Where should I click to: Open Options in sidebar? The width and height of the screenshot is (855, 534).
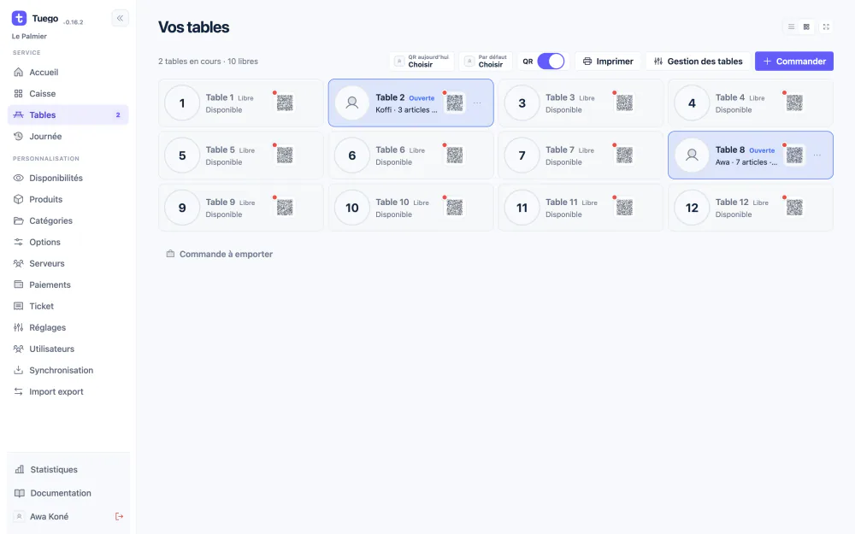click(x=68, y=242)
